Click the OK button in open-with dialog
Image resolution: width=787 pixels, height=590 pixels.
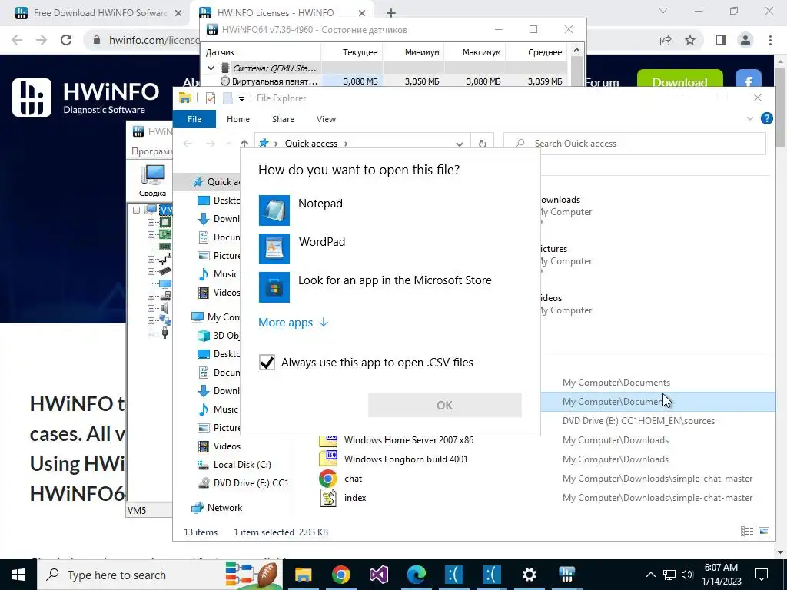point(445,405)
